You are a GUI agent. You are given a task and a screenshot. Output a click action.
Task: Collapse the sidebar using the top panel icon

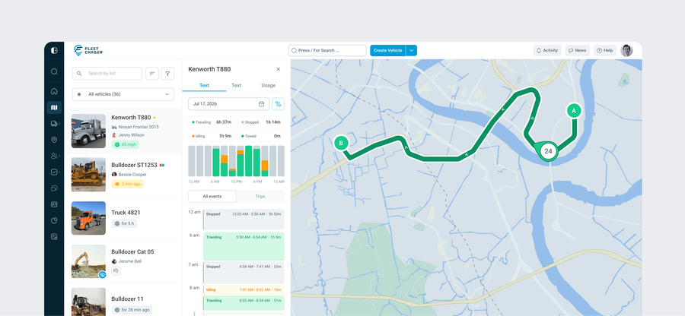coord(54,51)
